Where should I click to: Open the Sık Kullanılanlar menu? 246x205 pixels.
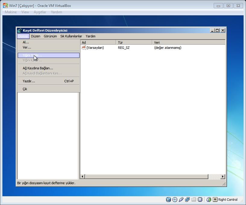click(71, 36)
